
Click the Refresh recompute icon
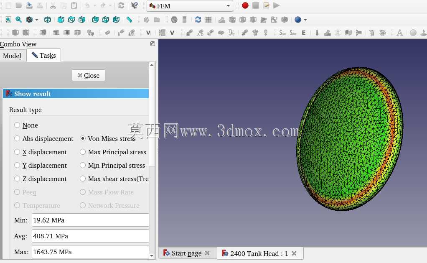(121, 5)
